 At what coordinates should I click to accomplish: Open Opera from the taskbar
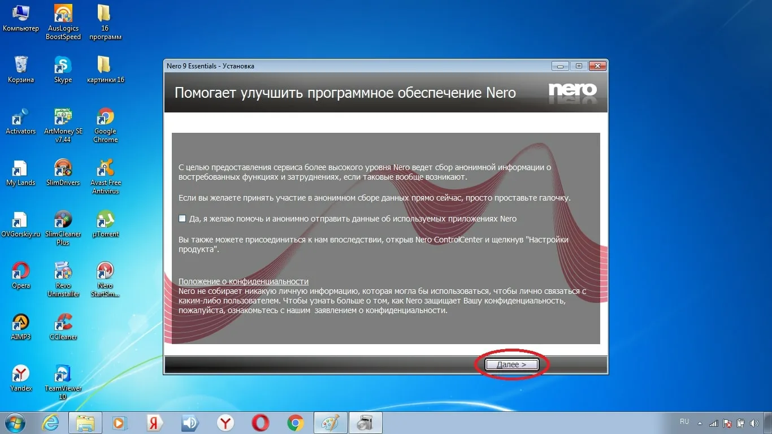point(261,423)
